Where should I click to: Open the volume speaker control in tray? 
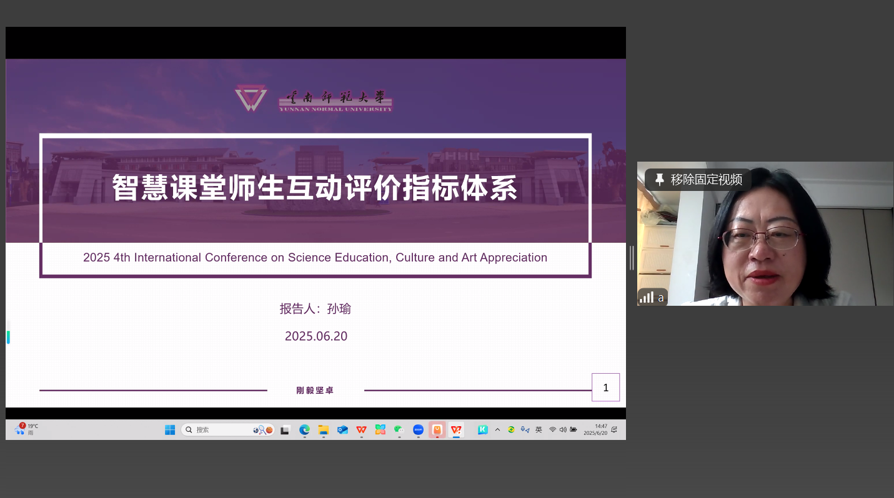pos(563,429)
